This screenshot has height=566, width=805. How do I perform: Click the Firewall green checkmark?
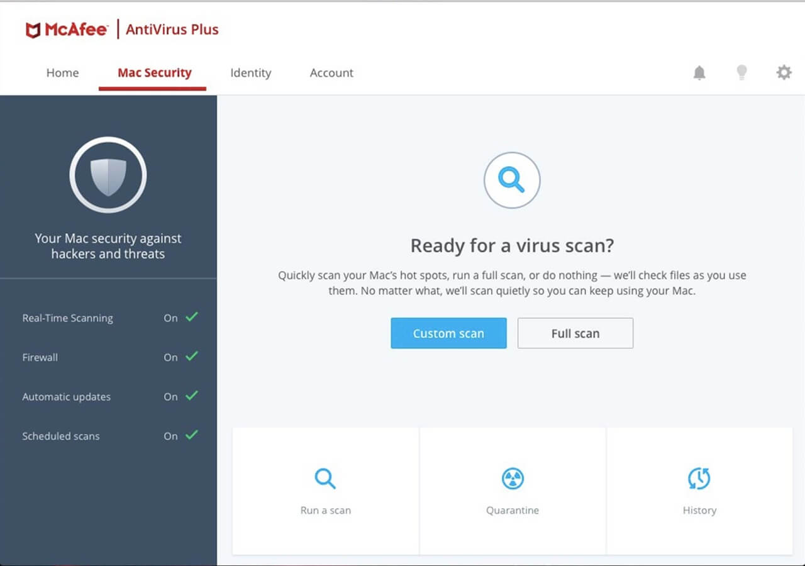(x=192, y=356)
